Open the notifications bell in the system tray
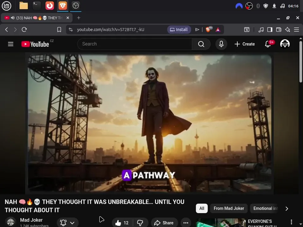 pyautogui.click(x=274, y=6)
